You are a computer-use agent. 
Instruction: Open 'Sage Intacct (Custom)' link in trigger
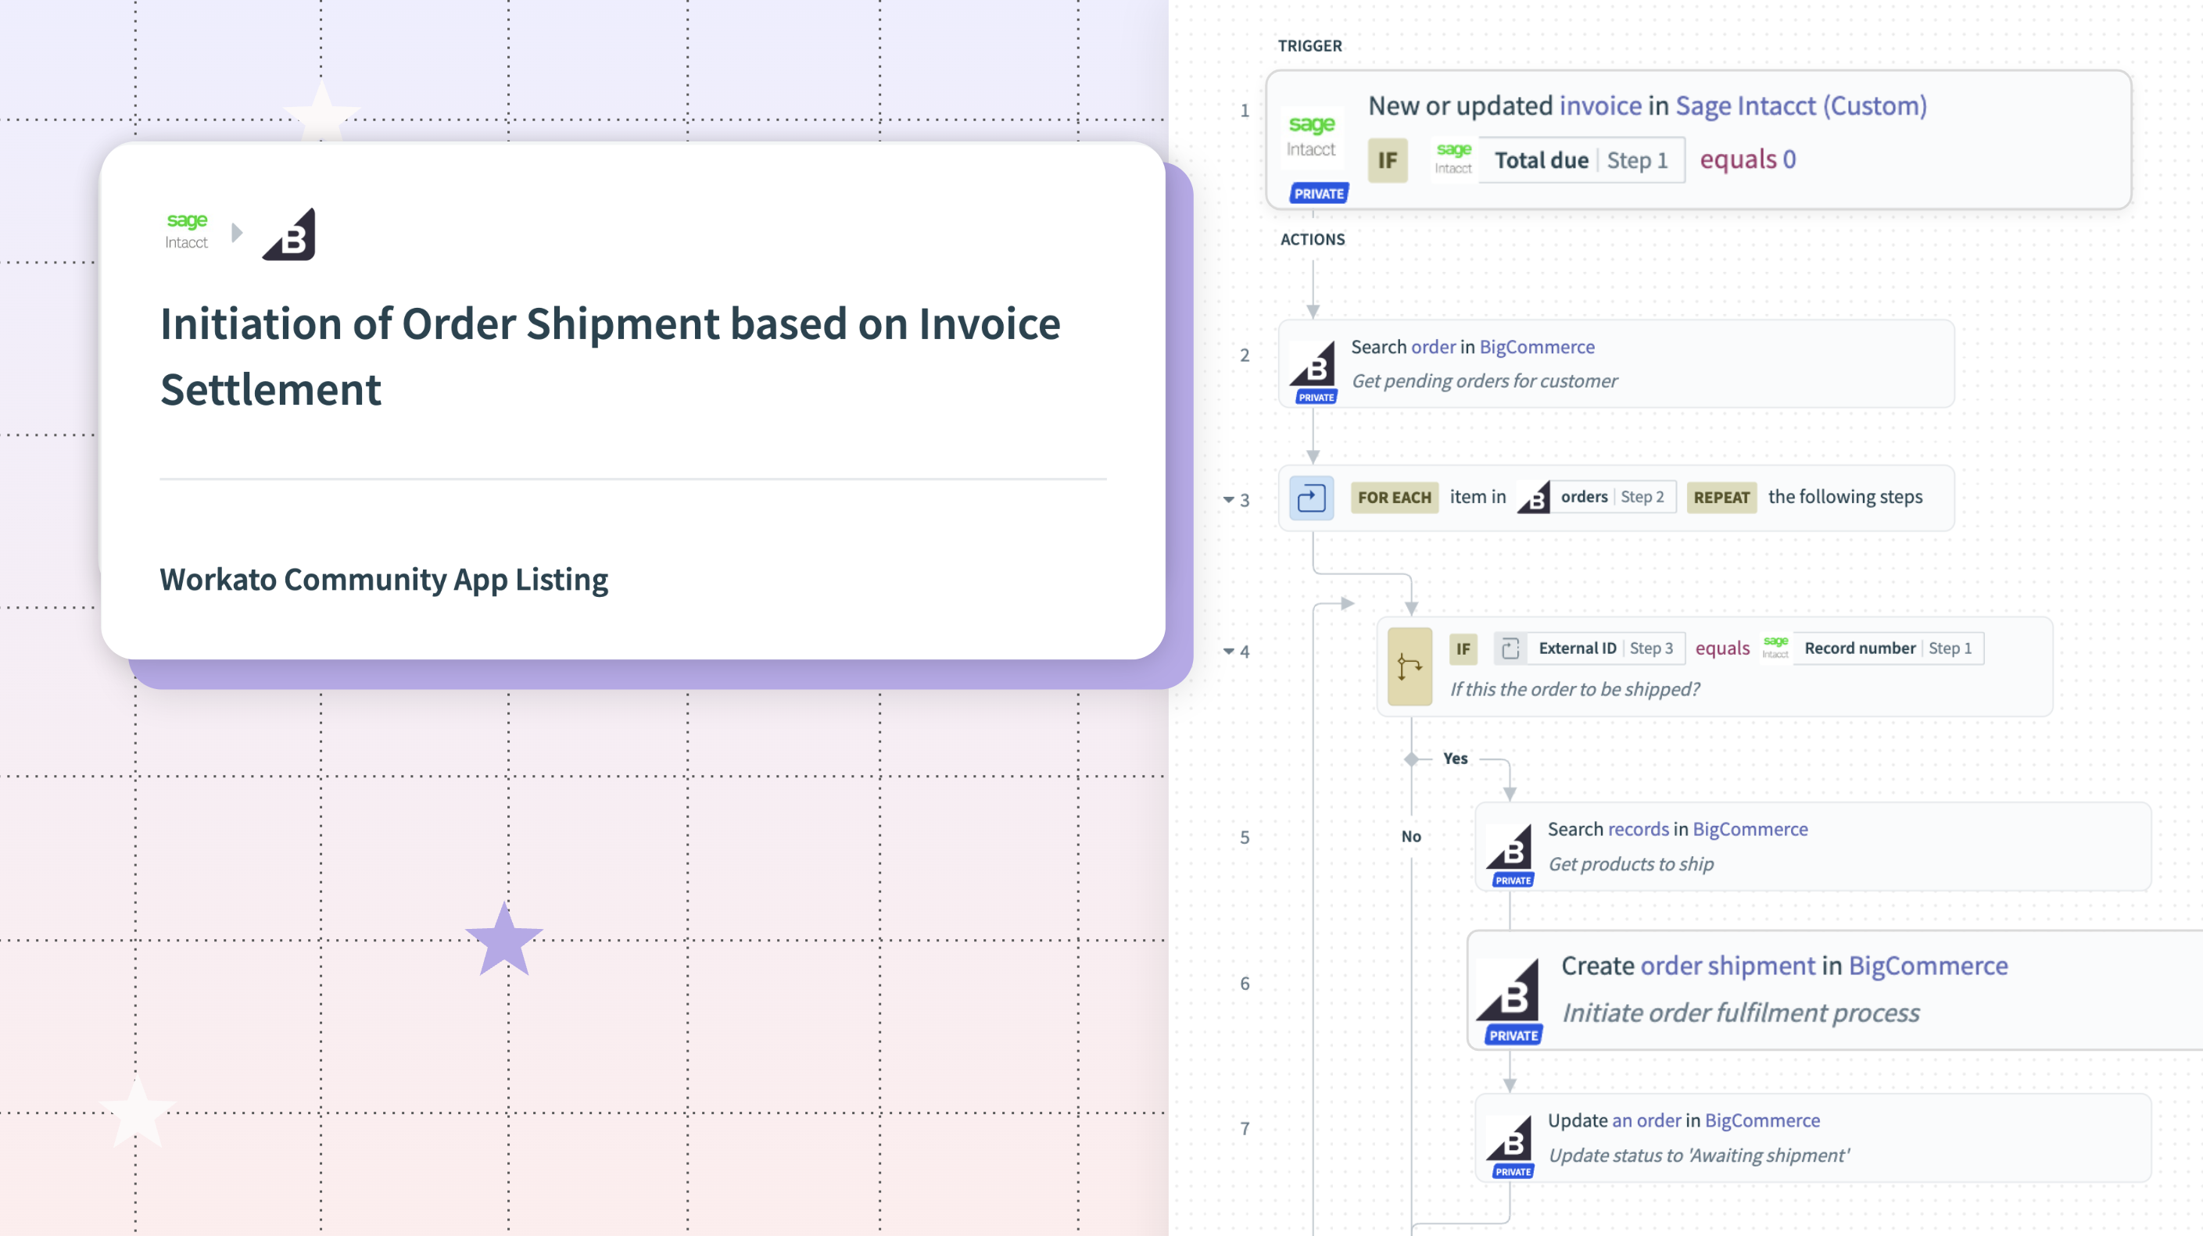(1800, 106)
